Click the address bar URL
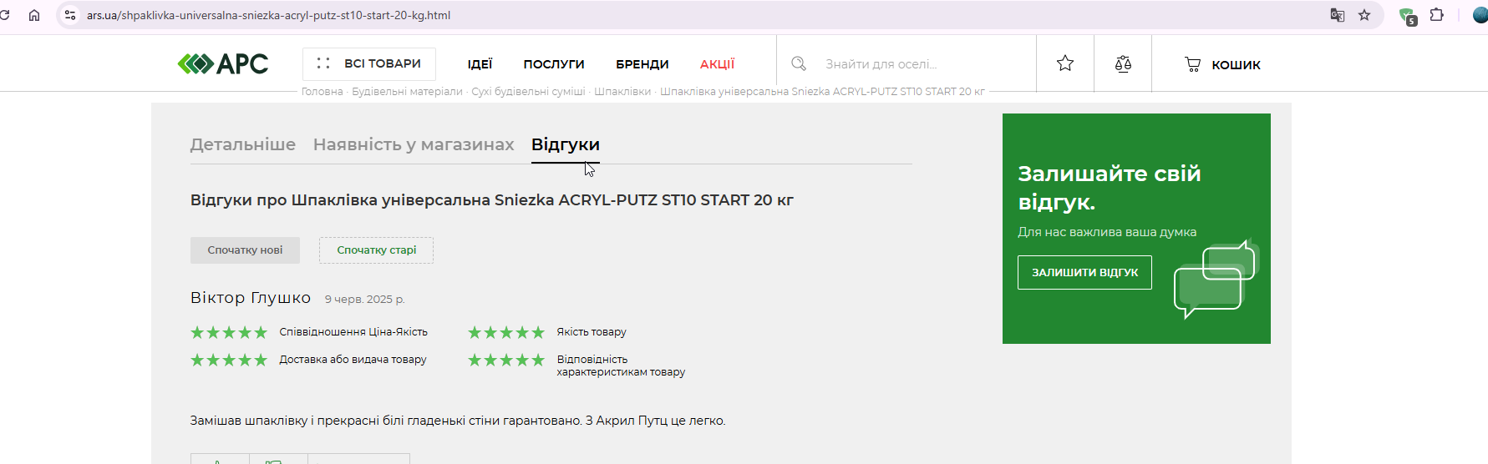This screenshot has width=1488, height=464. [x=268, y=15]
